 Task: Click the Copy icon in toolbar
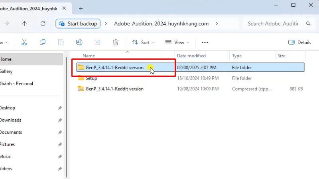tap(43, 42)
